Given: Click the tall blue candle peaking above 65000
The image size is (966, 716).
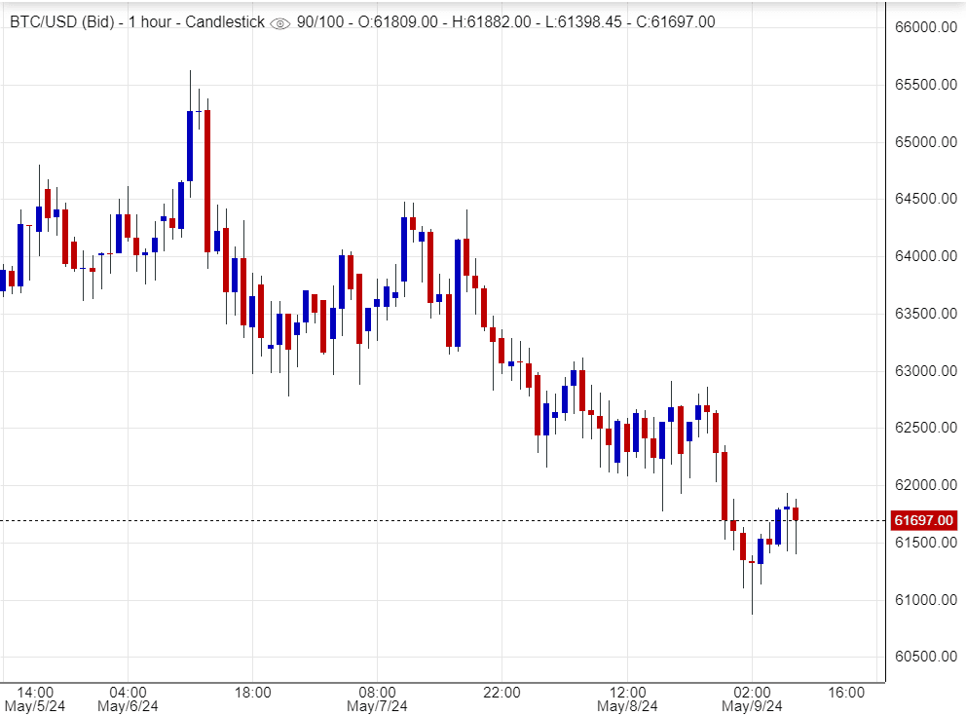Looking at the screenshot, I should (190, 146).
